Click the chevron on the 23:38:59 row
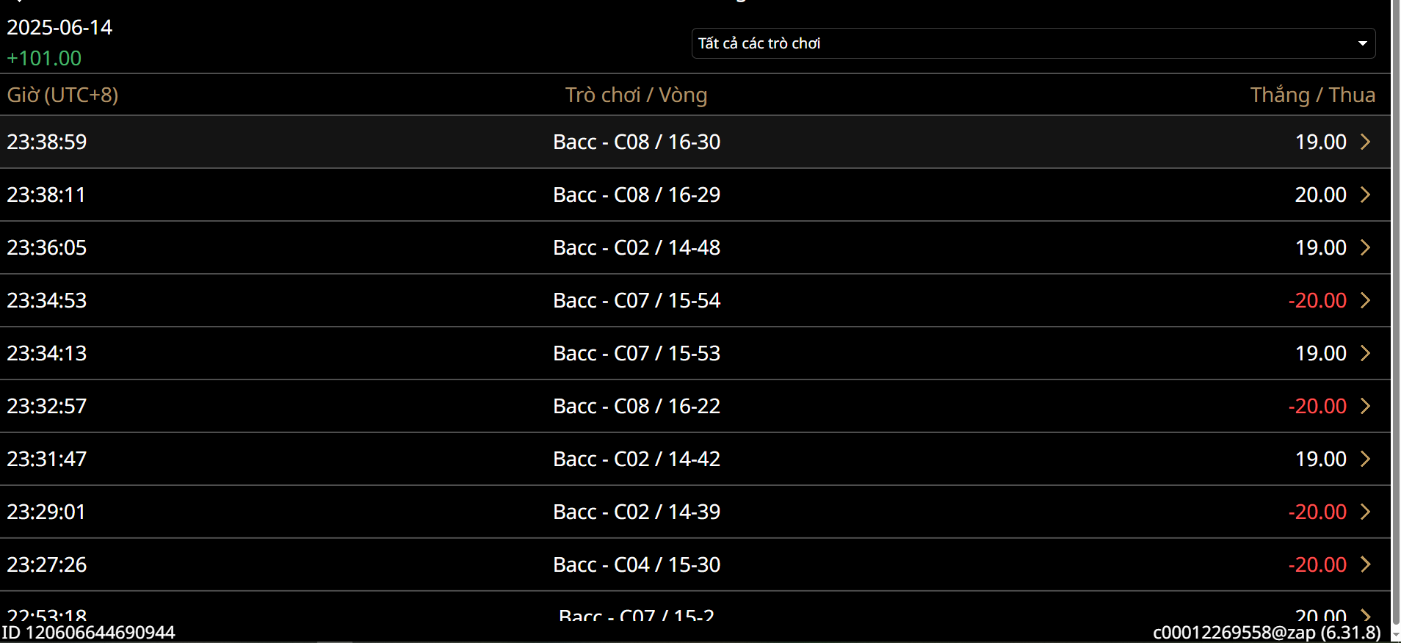The width and height of the screenshot is (1401, 643). [1365, 142]
